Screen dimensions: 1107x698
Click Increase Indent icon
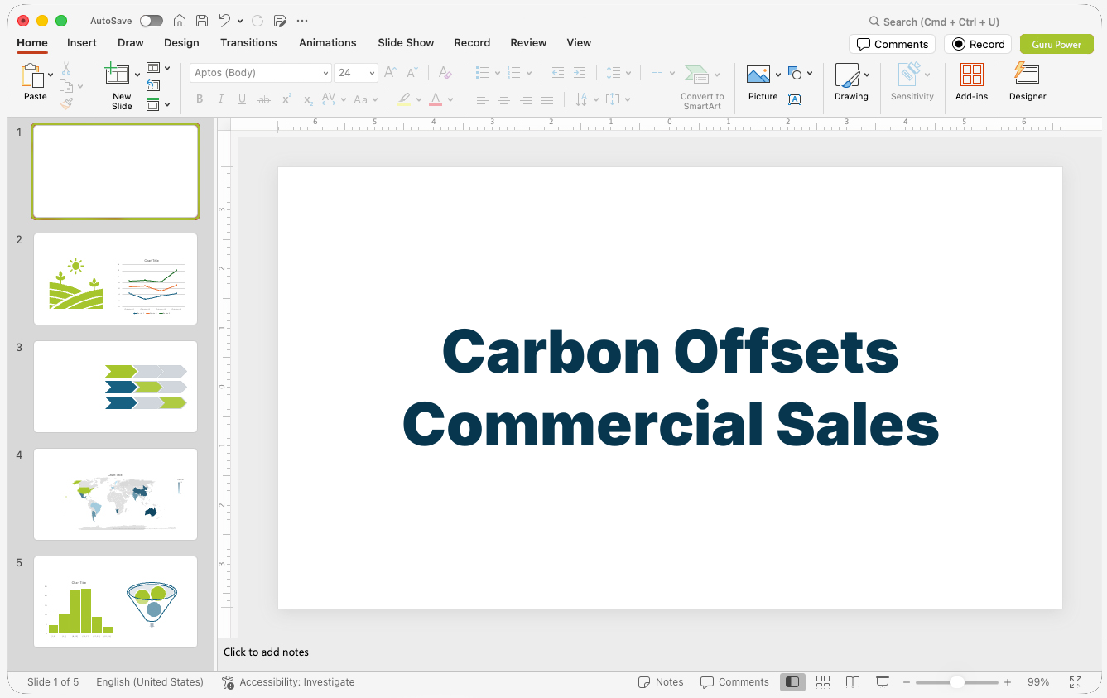(580, 73)
